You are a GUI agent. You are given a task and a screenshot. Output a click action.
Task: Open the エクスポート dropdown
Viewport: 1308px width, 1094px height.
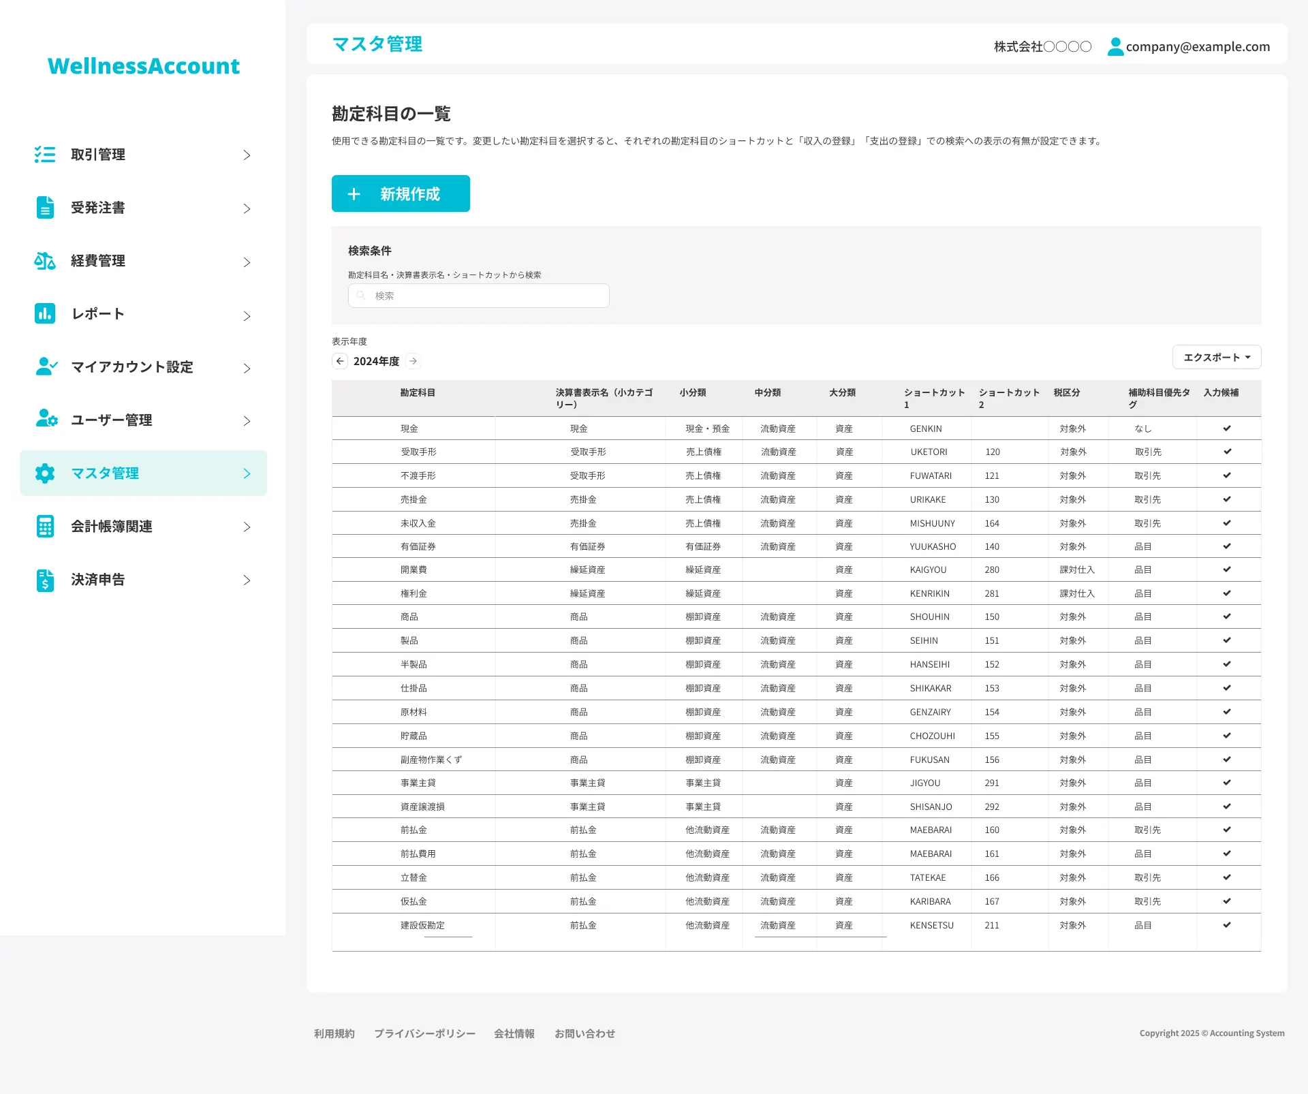pyautogui.click(x=1216, y=357)
